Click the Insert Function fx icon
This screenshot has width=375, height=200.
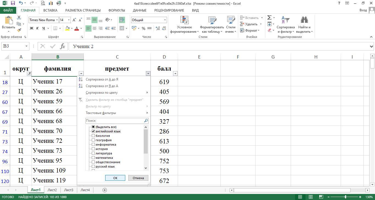[x=63, y=46]
